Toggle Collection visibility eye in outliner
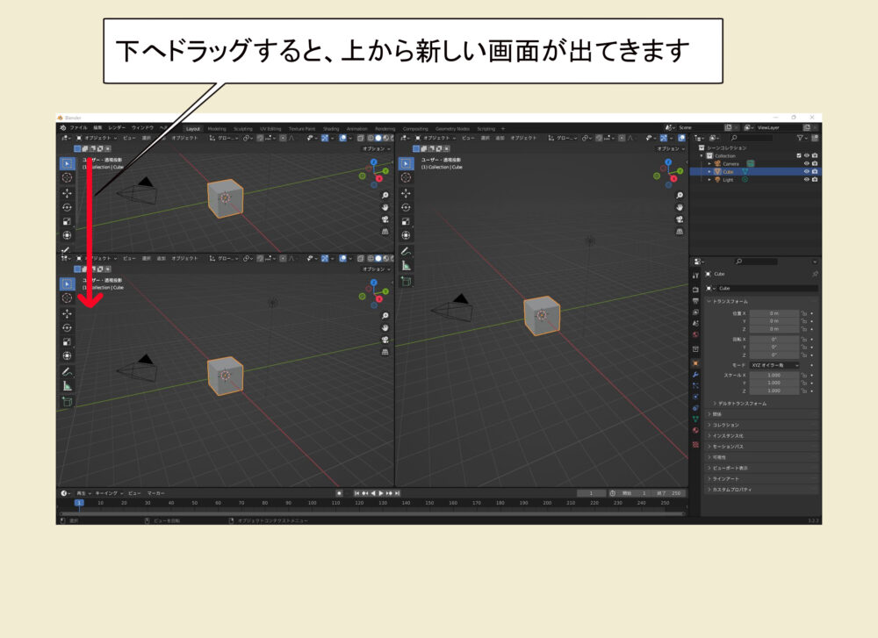The image size is (878, 638). (806, 155)
